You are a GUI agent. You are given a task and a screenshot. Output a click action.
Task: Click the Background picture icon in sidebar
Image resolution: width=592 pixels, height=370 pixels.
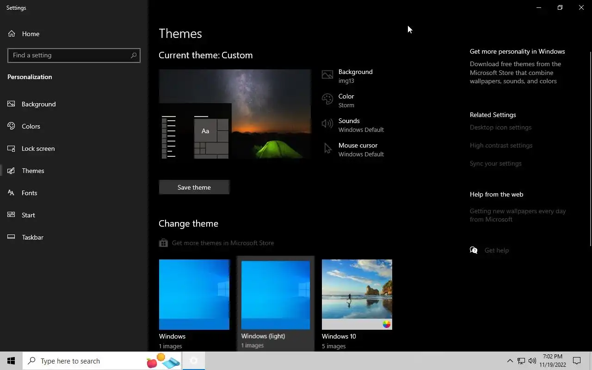[x=12, y=104]
